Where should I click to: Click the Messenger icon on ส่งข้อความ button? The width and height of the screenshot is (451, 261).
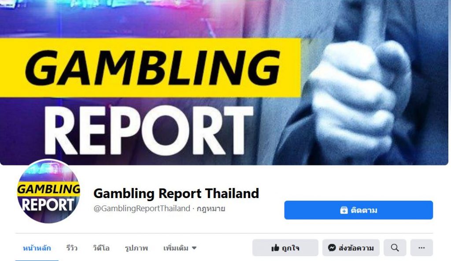coord(332,247)
